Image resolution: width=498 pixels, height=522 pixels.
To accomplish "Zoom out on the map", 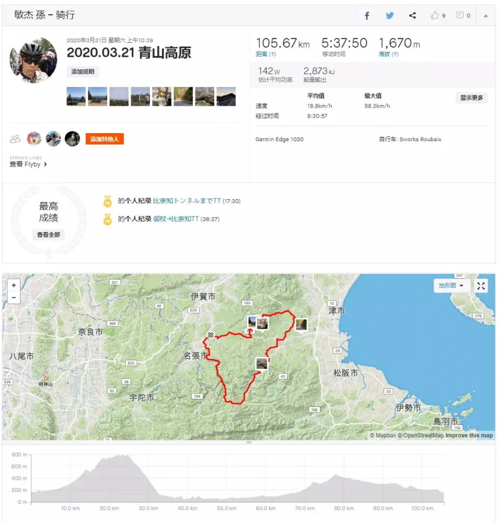I will (14, 297).
